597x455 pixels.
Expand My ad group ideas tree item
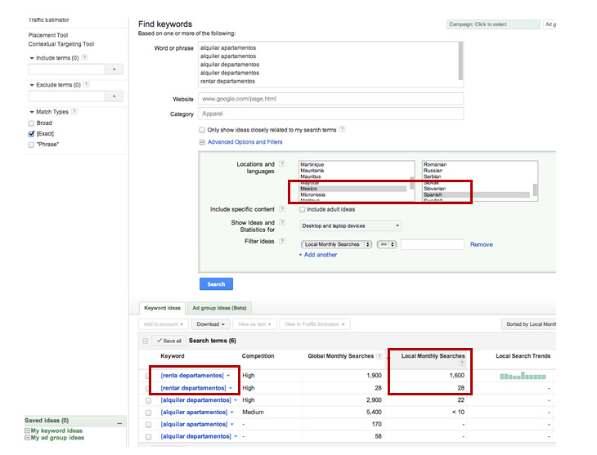(27, 438)
